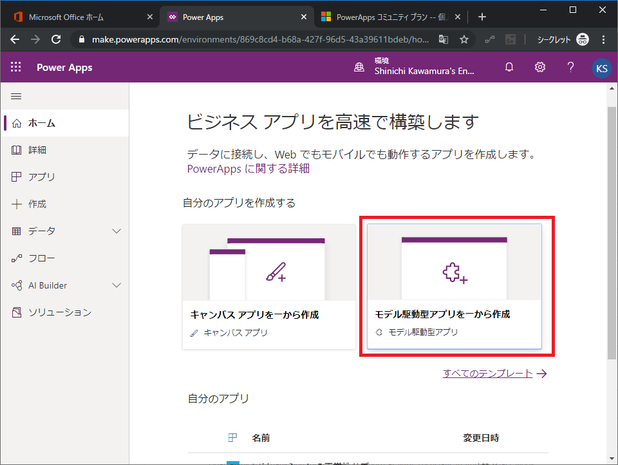The height and width of the screenshot is (465, 618).
Task: Go forward in browser history
Action: [35, 39]
